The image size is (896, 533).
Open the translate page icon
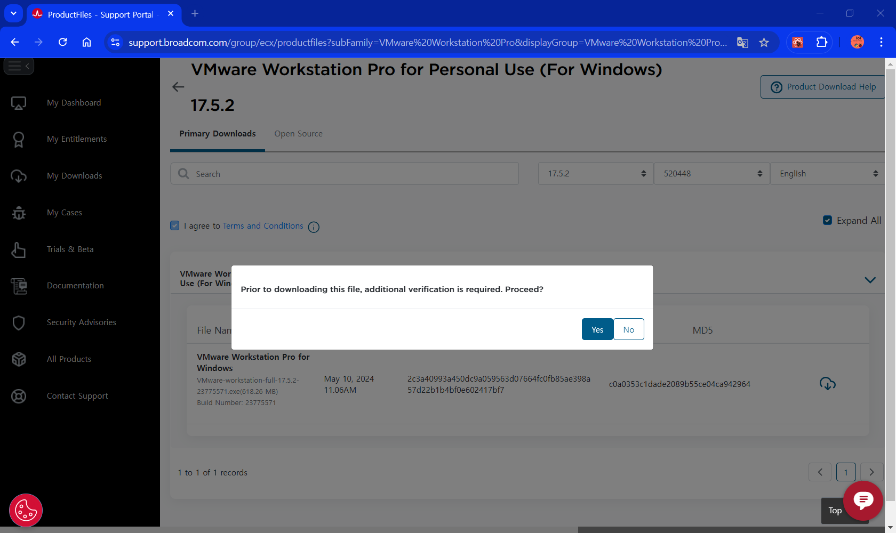point(742,42)
